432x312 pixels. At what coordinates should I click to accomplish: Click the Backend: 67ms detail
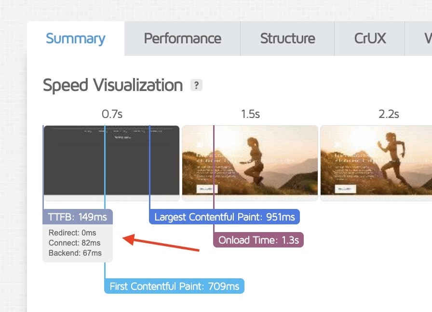(75, 253)
